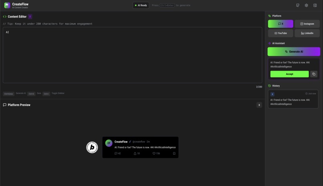The image size is (323, 186).
Task: Click the 'Press Ctrl+Enter to generate' hint
Action: coord(171,5)
